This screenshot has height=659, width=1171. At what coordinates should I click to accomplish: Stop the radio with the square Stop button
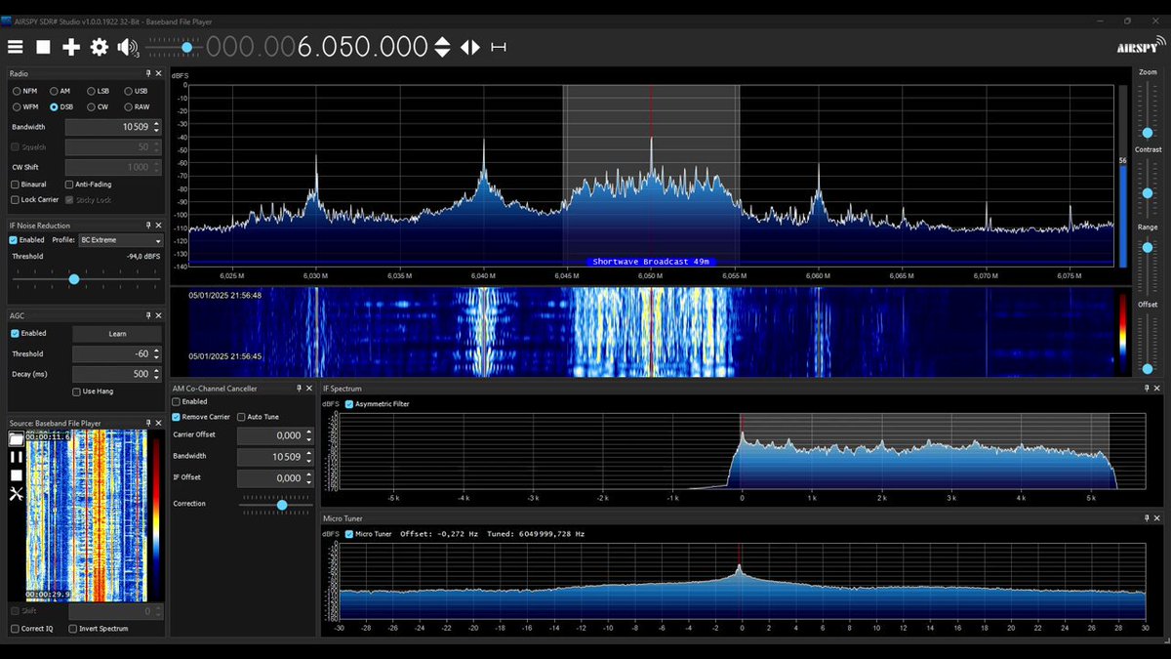43,46
